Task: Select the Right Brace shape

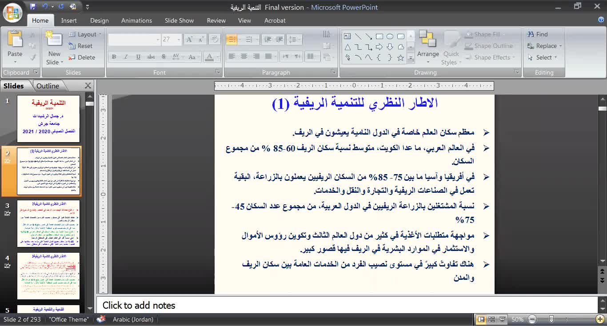Action: coord(390,57)
